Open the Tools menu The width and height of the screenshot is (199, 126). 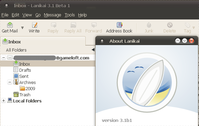[70, 15]
